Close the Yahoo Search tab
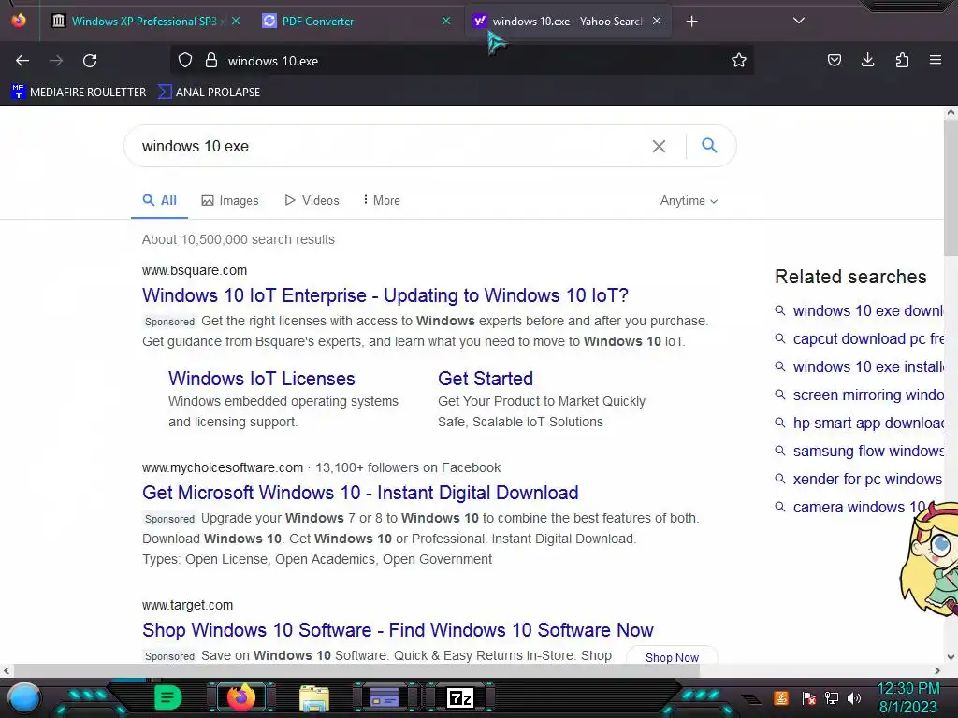The width and height of the screenshot is (958, 718). click(x=657, y=21)
